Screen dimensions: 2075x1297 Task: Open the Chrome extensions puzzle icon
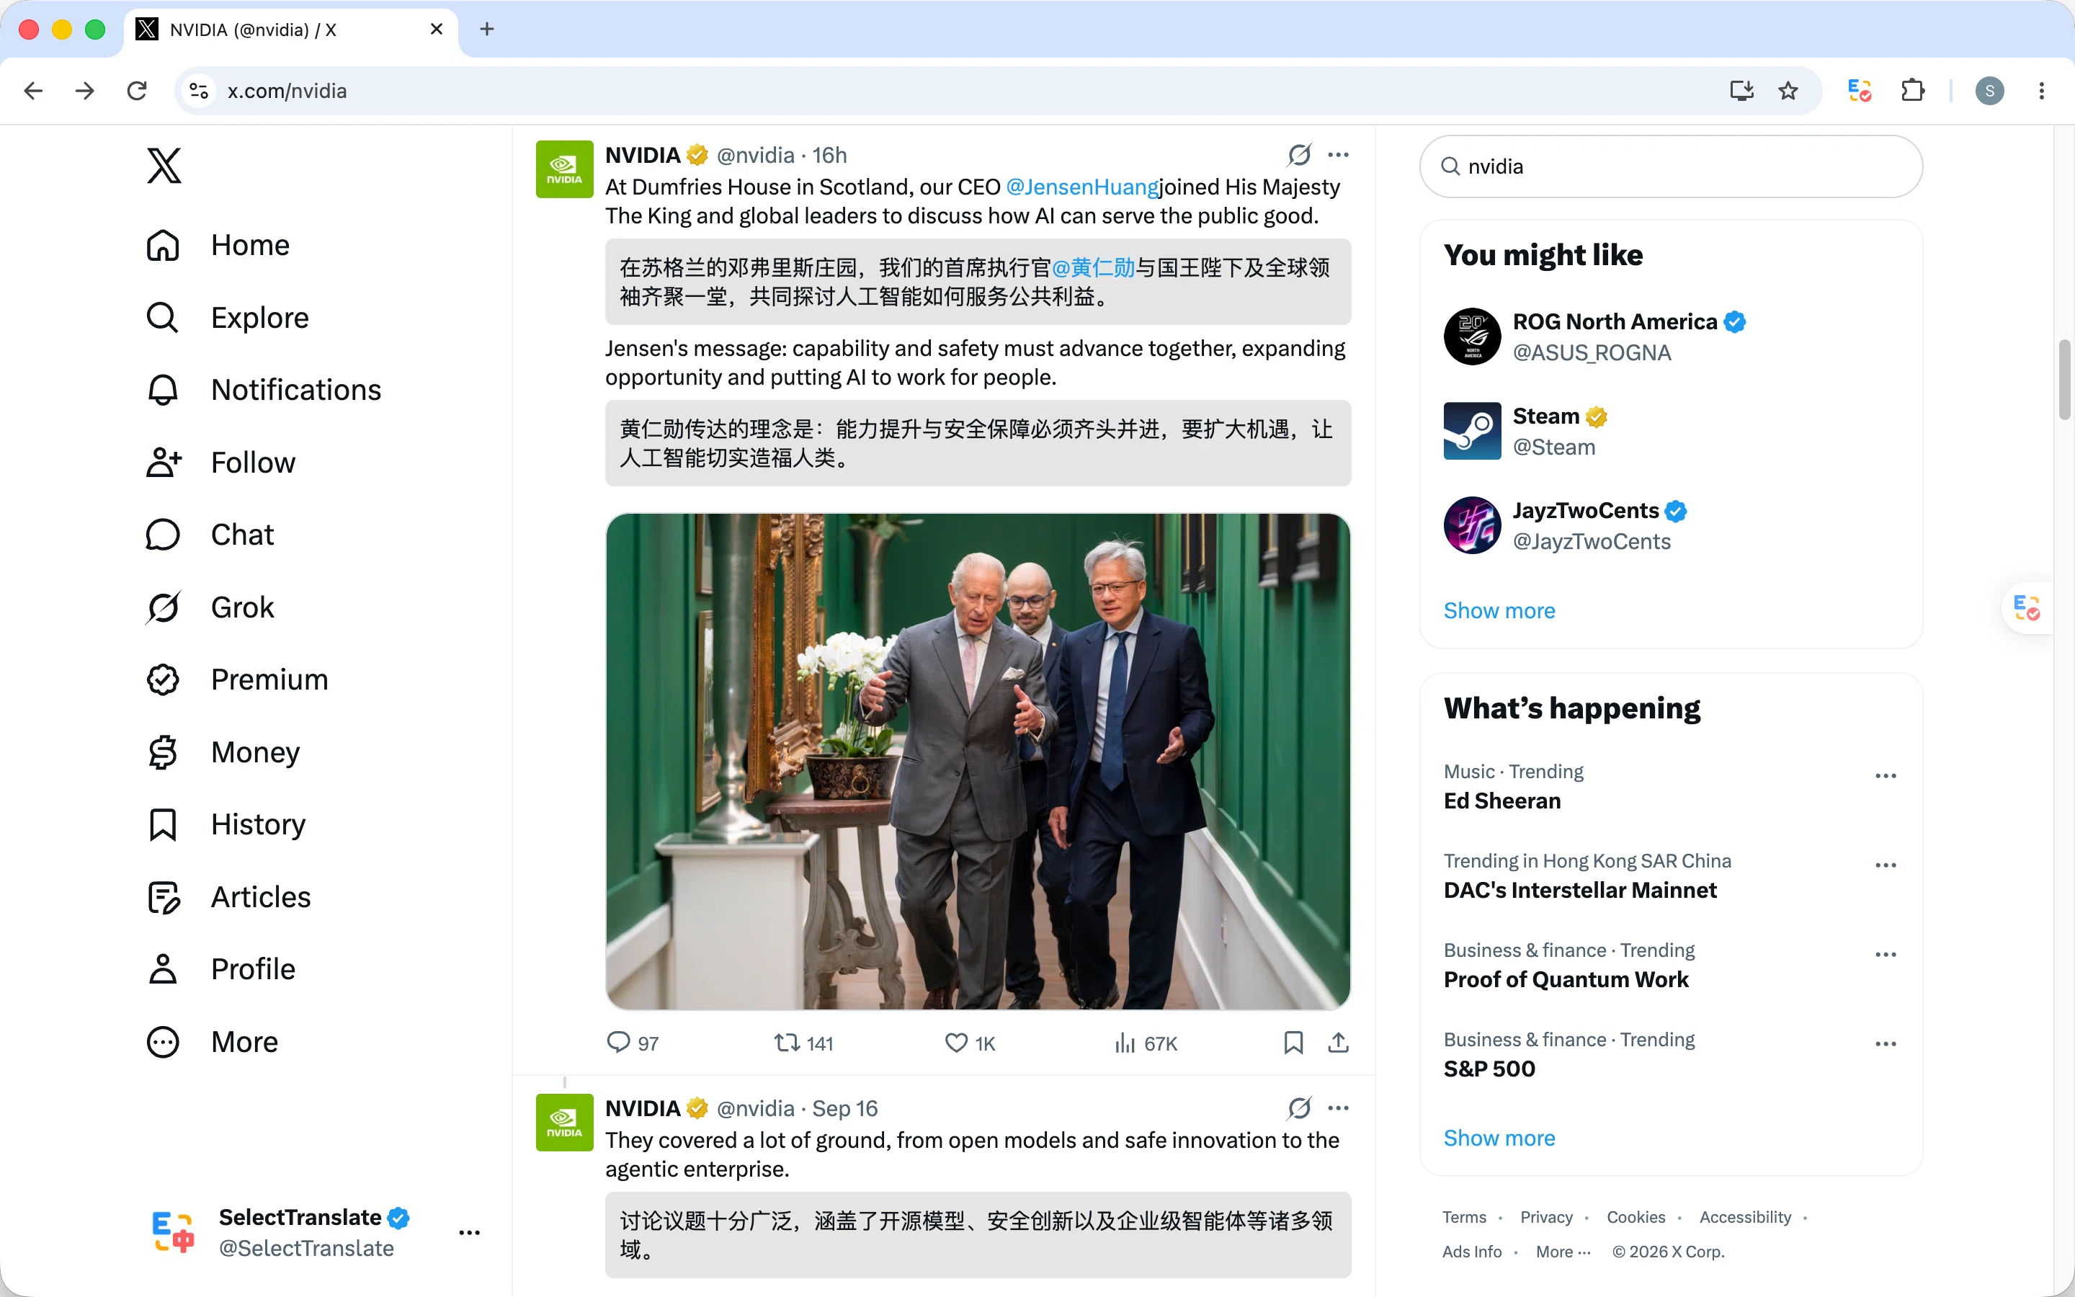click(1912, 91)
